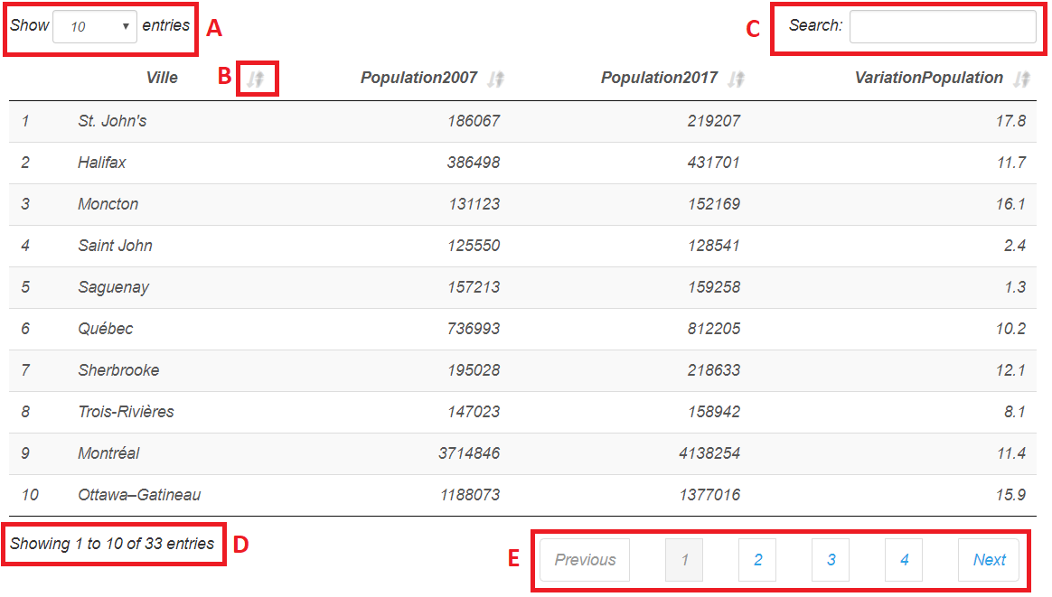Click the Population2007 column header label
Screen dimensions: 1052x597
[418, 78]
